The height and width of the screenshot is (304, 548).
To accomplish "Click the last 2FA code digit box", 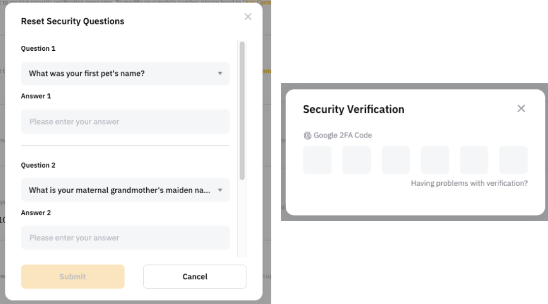I will tap(513, 160).
